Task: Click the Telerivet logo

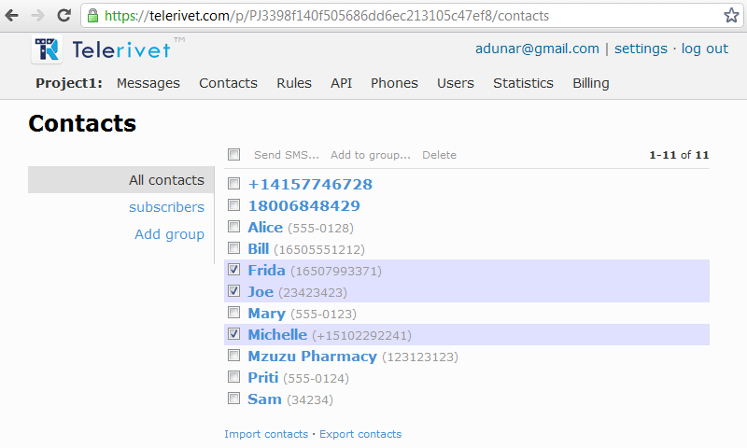Action: pyautogui.click(x=103, y=49)
